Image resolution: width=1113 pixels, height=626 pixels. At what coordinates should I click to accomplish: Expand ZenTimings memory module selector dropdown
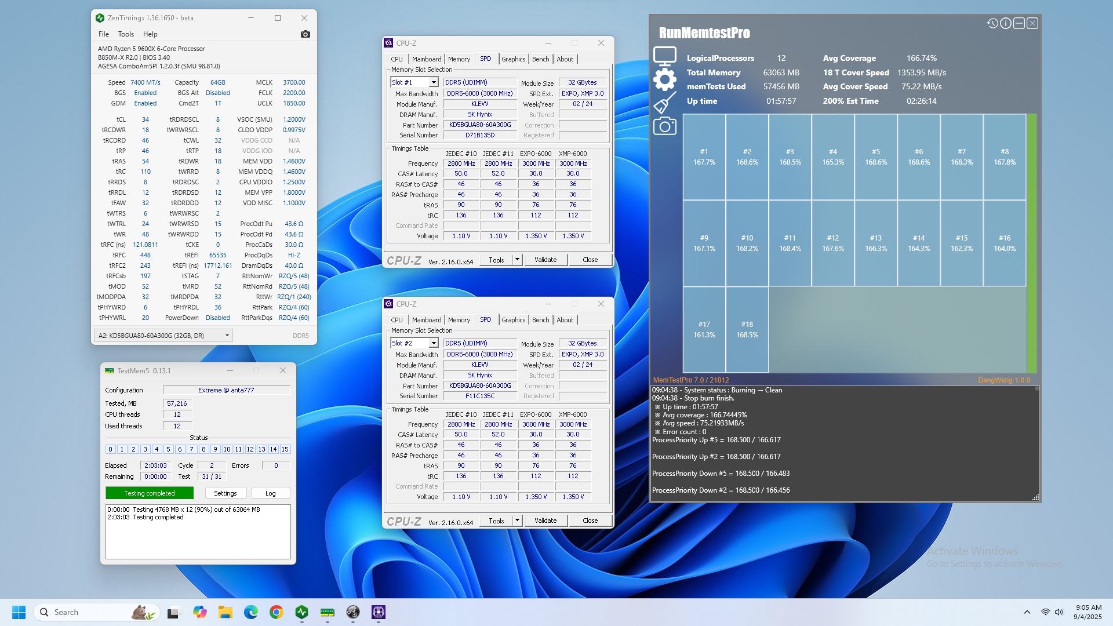227,335
